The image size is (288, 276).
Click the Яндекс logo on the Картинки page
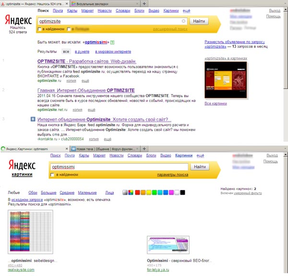click(22, 164)
